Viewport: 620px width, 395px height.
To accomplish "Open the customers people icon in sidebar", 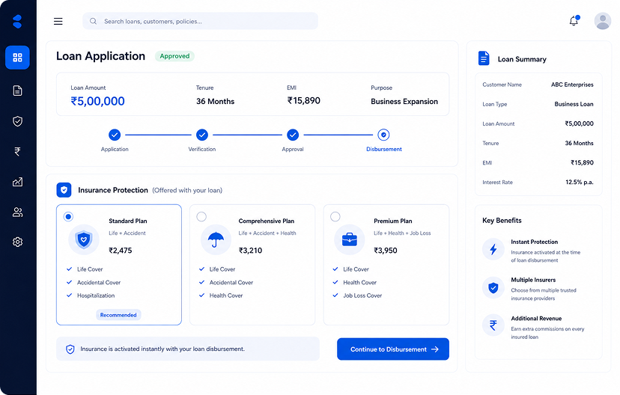I will (17, 212).
